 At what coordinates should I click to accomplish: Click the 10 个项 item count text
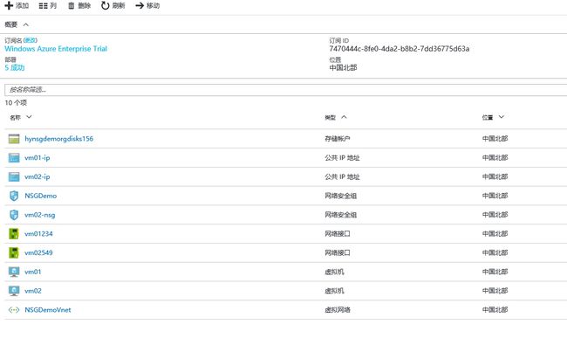[16, 103]
